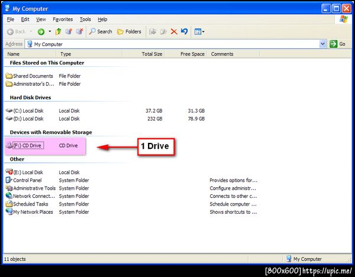Click the Go button
The image size is (355, 277).
[x=338, y=44]
